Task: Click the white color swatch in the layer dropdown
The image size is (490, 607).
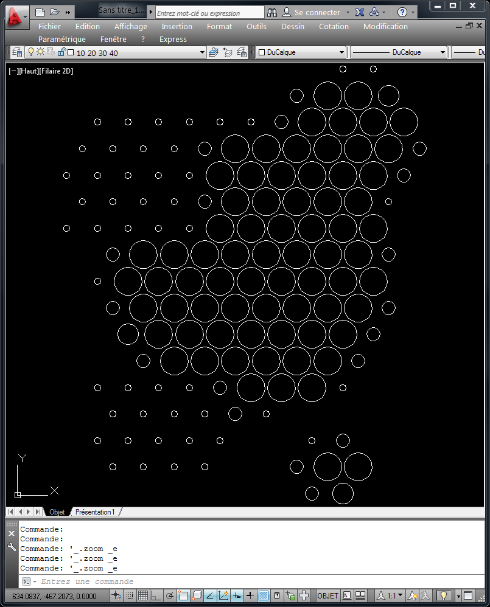Action: pos(71,53)
